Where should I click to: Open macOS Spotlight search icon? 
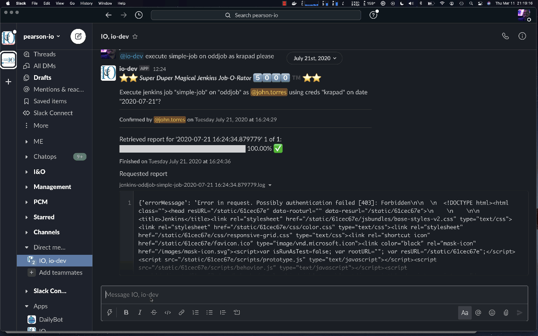point(471,3)
